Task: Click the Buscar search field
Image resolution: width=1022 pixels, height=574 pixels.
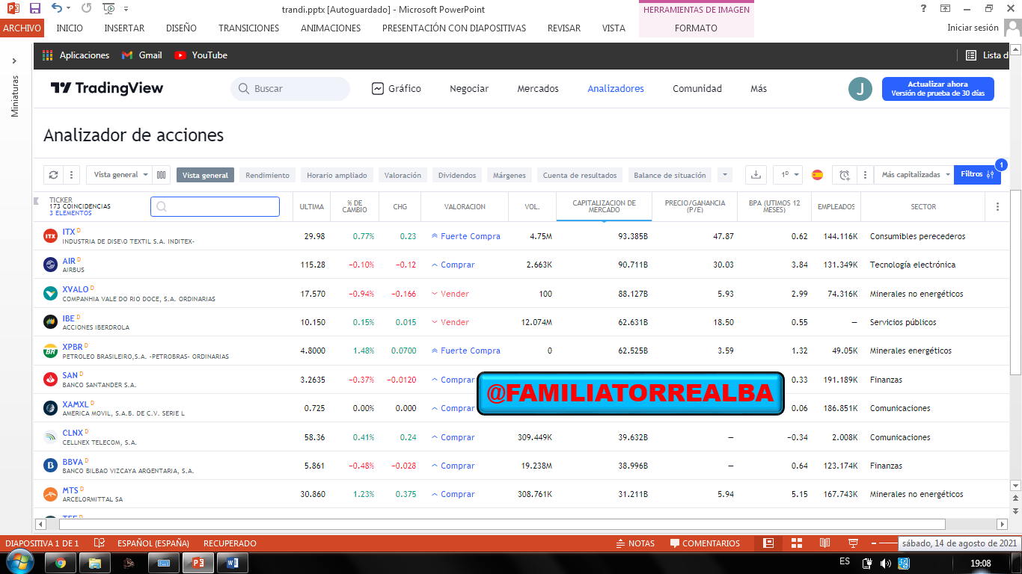Action: pos(290,88)
